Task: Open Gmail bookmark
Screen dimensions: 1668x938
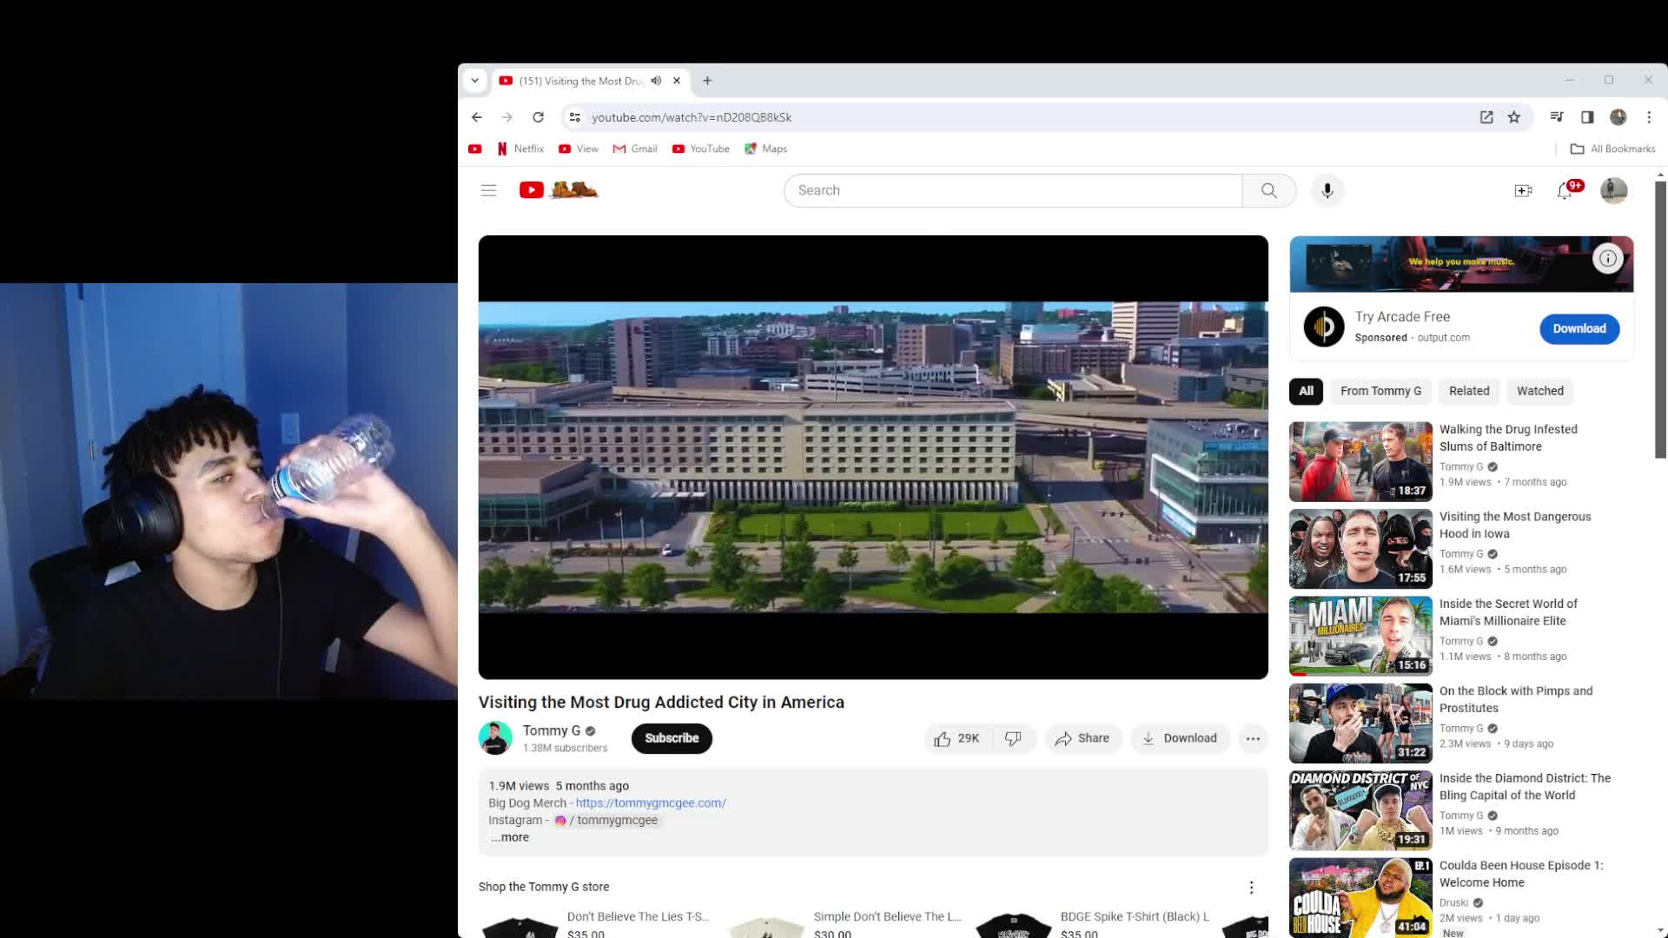Action: pyautogui.click(x=635, y=149)
